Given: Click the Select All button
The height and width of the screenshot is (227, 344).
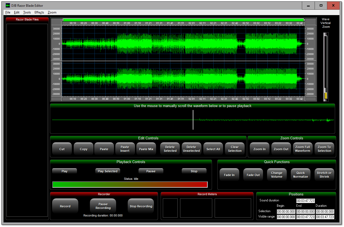Looking at the screenshot, I should 213,149.
